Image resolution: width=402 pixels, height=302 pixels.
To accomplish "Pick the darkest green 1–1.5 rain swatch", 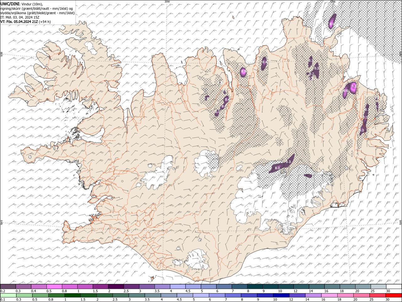I will 72,295.
